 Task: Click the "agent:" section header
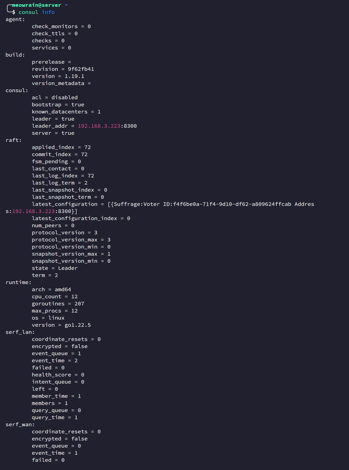pyautogui.click(x=15, y=19)
